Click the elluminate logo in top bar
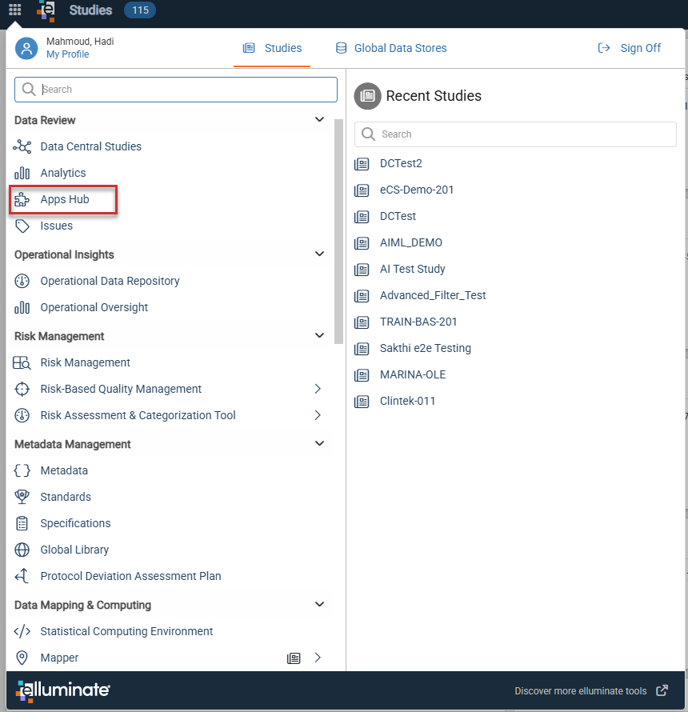The image size is (688, 712). click(46, 10)
